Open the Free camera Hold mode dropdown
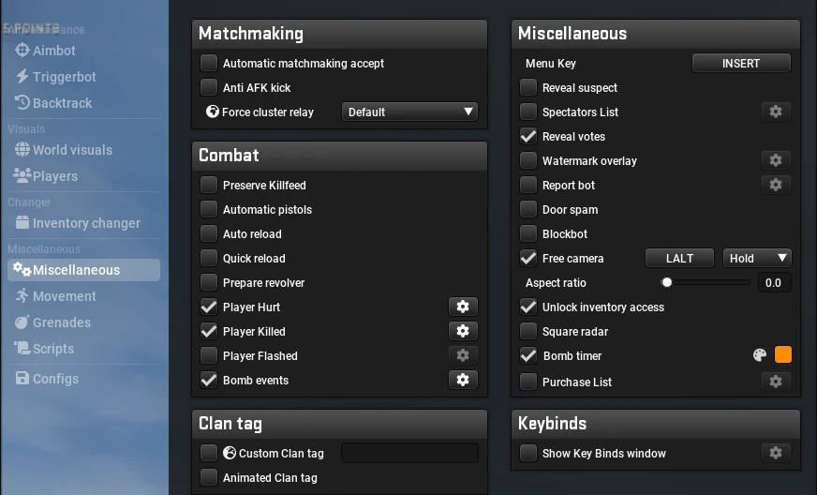Screen dimensions: 817x495 point(757,258)
